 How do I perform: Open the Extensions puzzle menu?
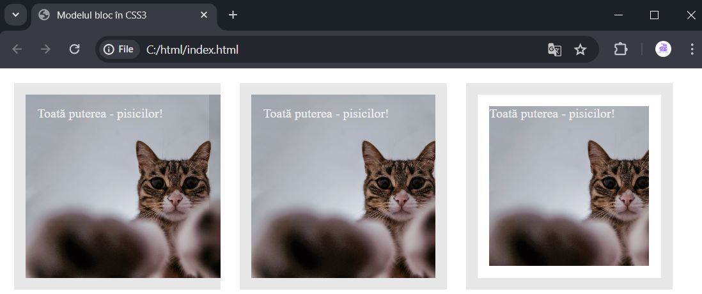coord(621,49)
